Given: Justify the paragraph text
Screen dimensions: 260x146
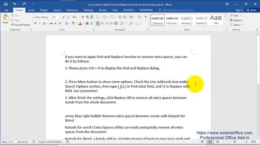Looking at the screenshot, I should point(111,24).
